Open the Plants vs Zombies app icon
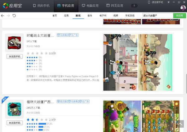This screenshot has width=187, height=132. tap(14, 109)
